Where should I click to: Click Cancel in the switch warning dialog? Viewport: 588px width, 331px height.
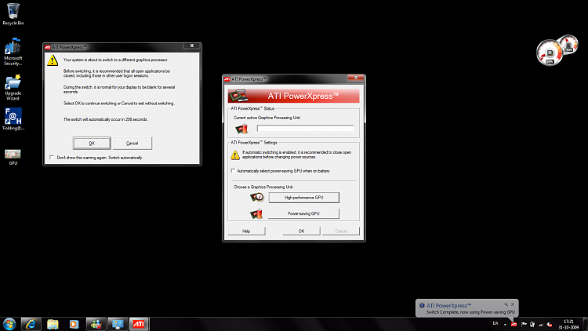132,143
